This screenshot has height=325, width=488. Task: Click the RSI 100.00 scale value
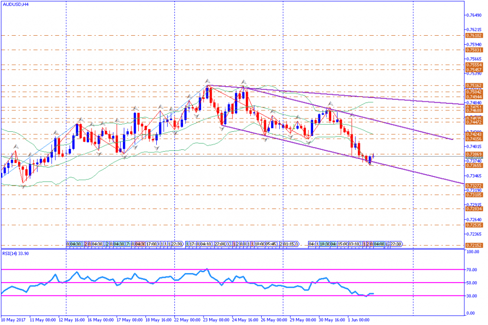[x=473, y=252]
